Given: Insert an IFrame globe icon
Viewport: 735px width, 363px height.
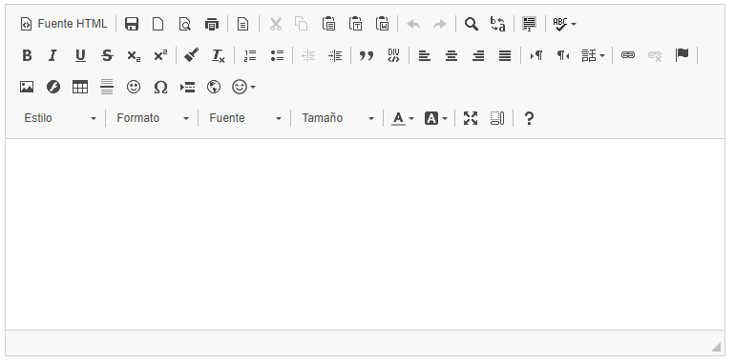Looking at the screenshot, I should 214,87.
